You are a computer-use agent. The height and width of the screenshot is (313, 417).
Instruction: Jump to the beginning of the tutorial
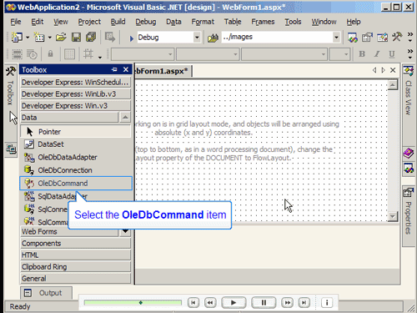pos(193,302)
